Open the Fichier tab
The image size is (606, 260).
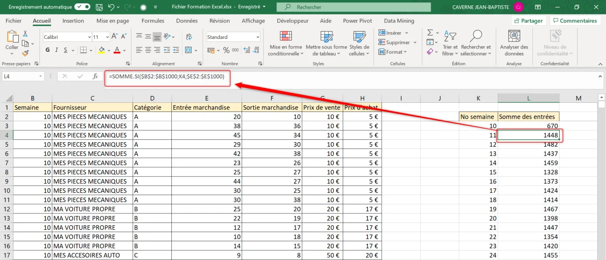pos(13,21)
